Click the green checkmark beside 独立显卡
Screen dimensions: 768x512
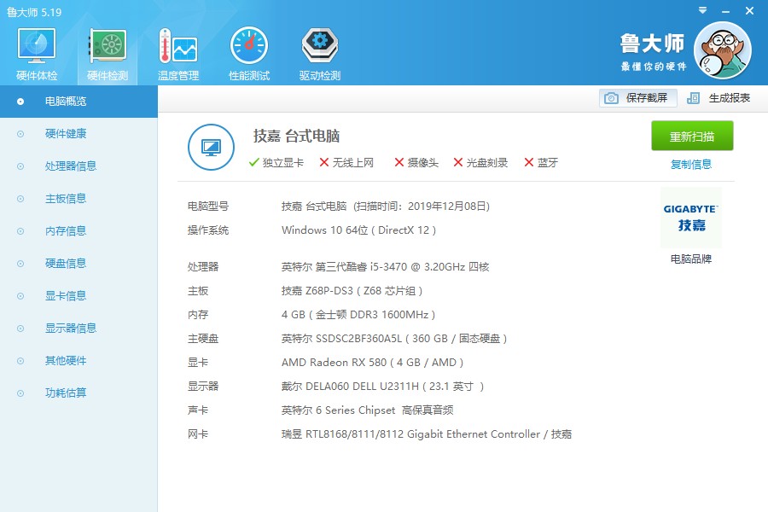point(253,162)
